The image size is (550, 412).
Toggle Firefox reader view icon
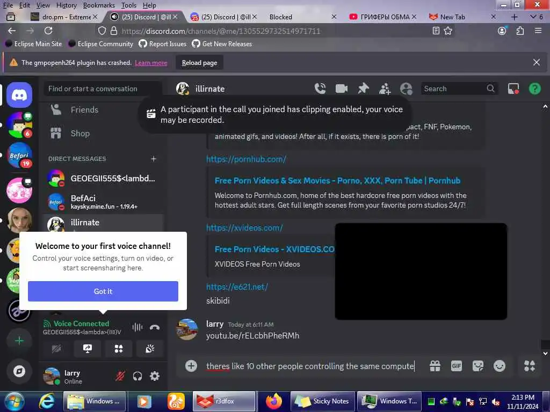436,31
